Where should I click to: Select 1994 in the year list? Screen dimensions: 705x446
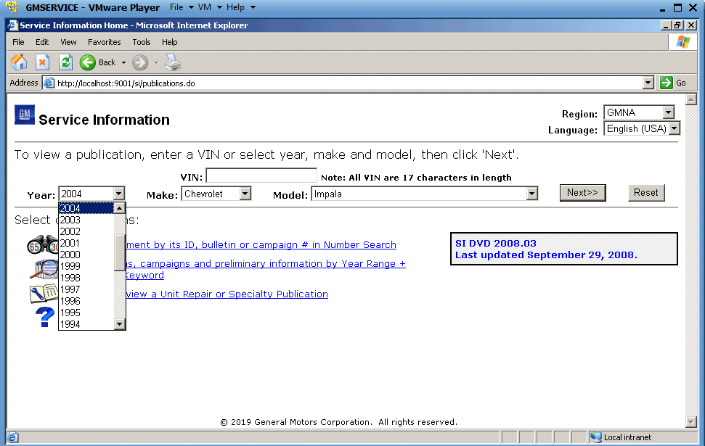coord(86,324)
